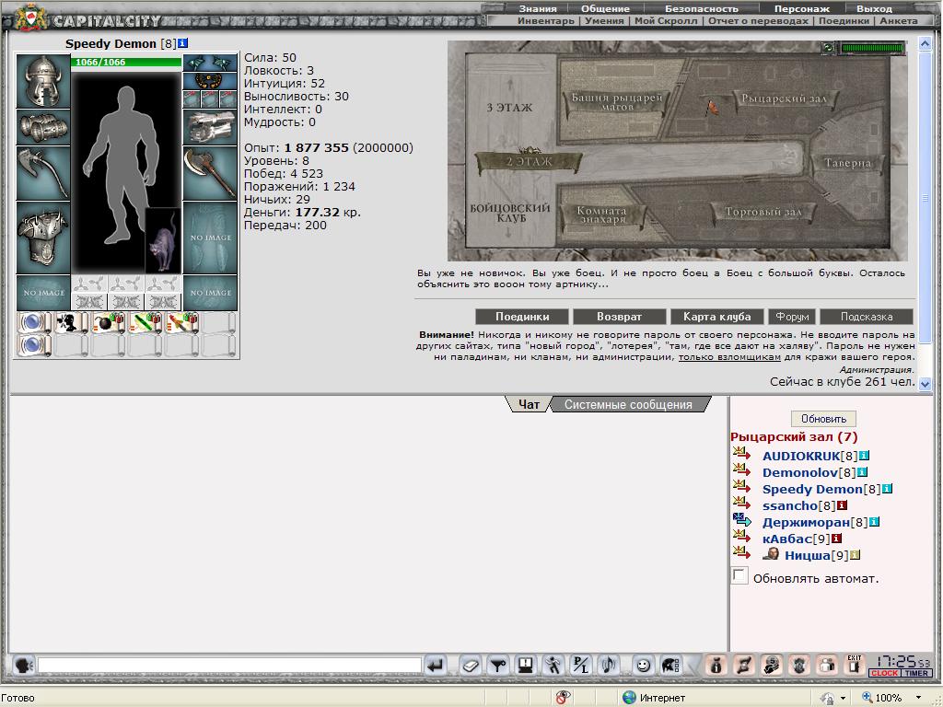The width and height of the screenshot is (943, 707).
Task: Click the plated gauntlets equipment slot
Action: click(210, 127)
